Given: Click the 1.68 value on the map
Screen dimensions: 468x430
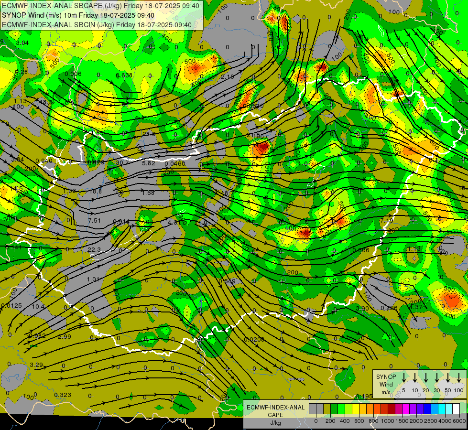Looking at the screenshot, I should click(x=148, y=193).
